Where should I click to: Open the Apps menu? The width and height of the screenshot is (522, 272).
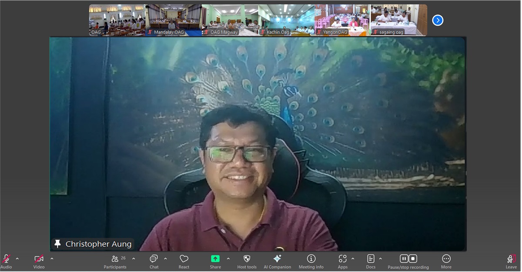pyautogui.click(x=343, y=259)
